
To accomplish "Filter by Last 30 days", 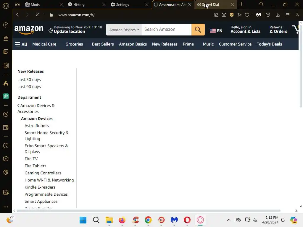I will pyautogui.click(x=29, y=80).
